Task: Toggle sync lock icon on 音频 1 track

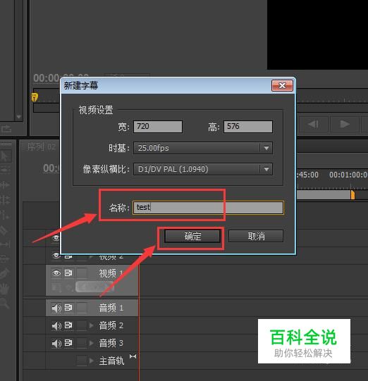Action: pos(68,308)
